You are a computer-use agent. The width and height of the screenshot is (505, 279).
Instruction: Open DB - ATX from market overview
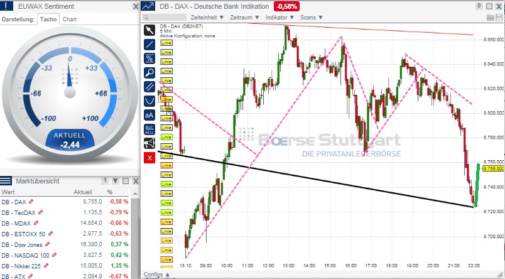[x=13, y=276]
